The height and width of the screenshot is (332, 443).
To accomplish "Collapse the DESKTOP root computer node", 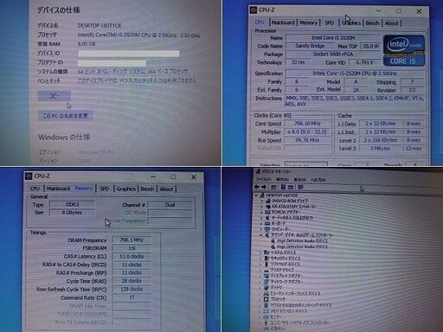I will (x=256, y=195).
